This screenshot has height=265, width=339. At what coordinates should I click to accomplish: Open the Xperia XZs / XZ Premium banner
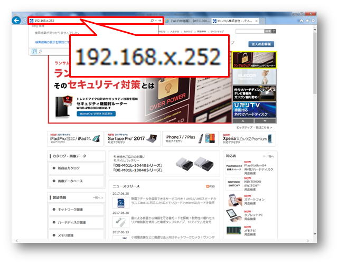coord(248,138)
